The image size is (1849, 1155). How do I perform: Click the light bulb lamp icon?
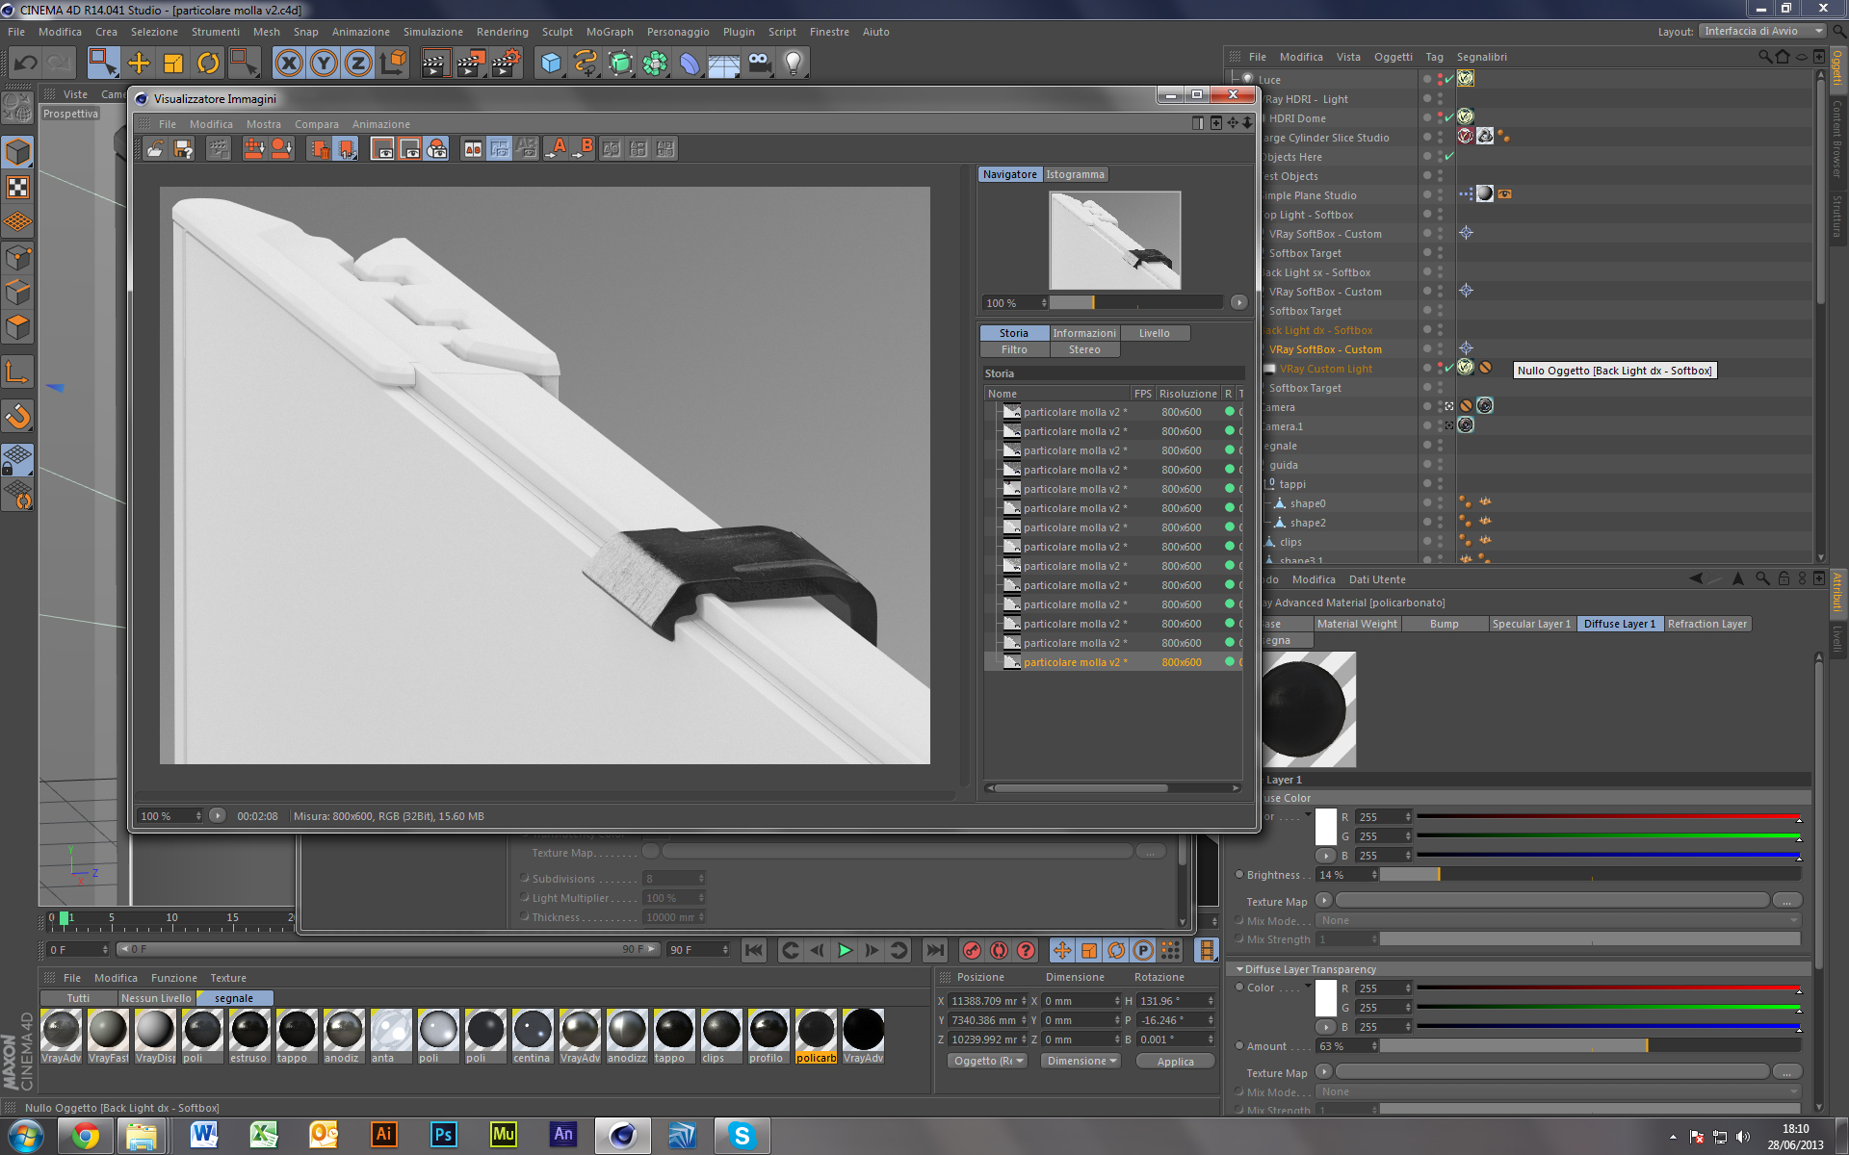point(793,64)
